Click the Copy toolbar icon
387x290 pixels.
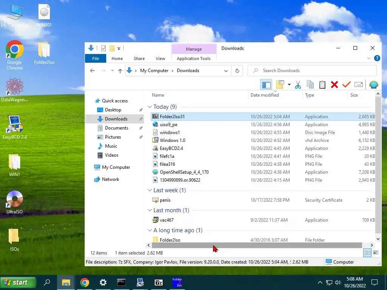tap(310, 85)
